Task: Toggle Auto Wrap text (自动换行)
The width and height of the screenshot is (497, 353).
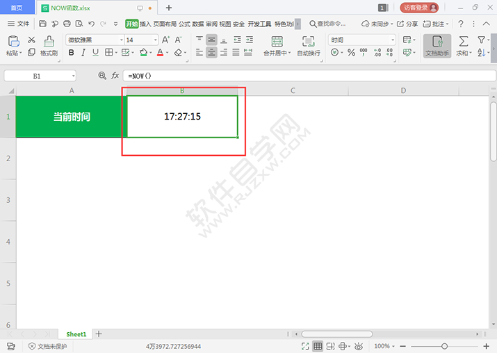Action: (x=309, y=46)
